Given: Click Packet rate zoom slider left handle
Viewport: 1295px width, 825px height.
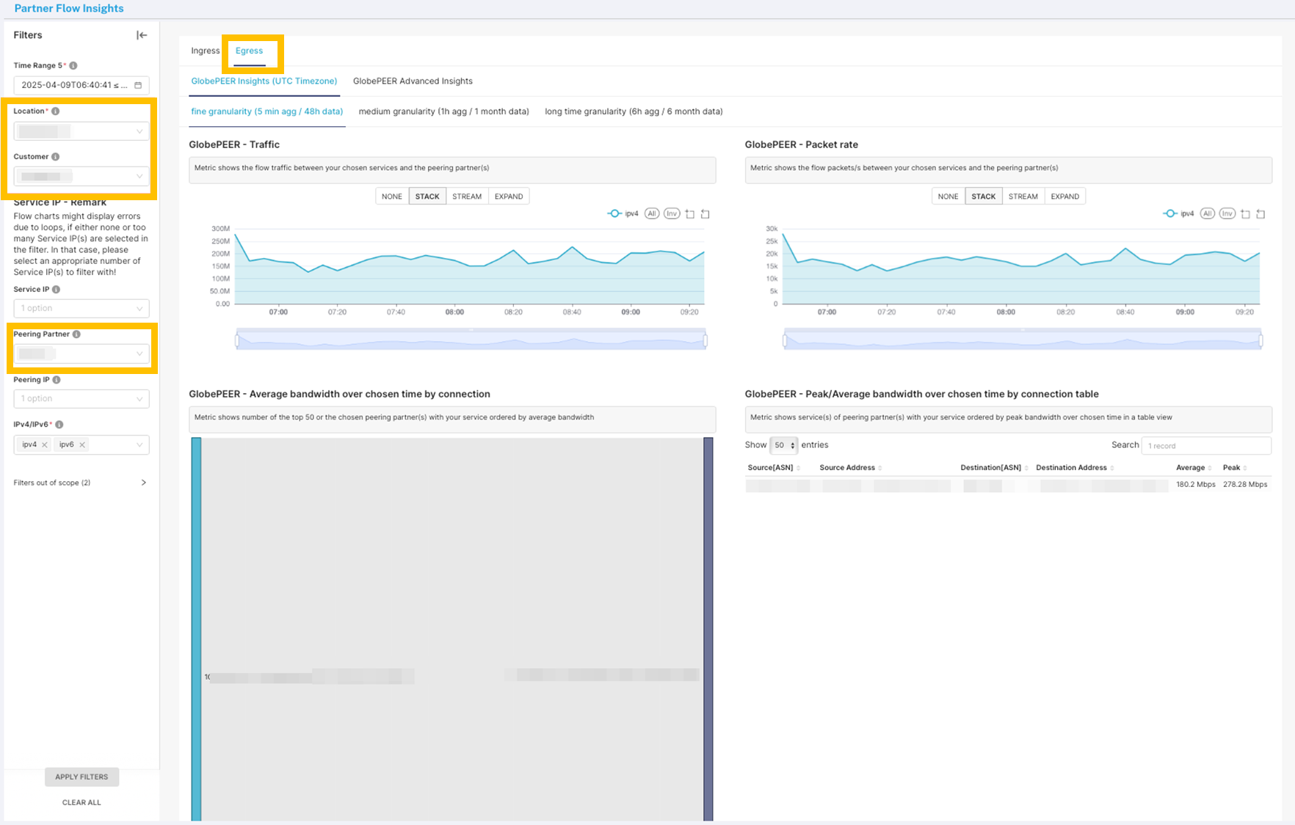Looking at the screenshot, I should coord(784,340).
